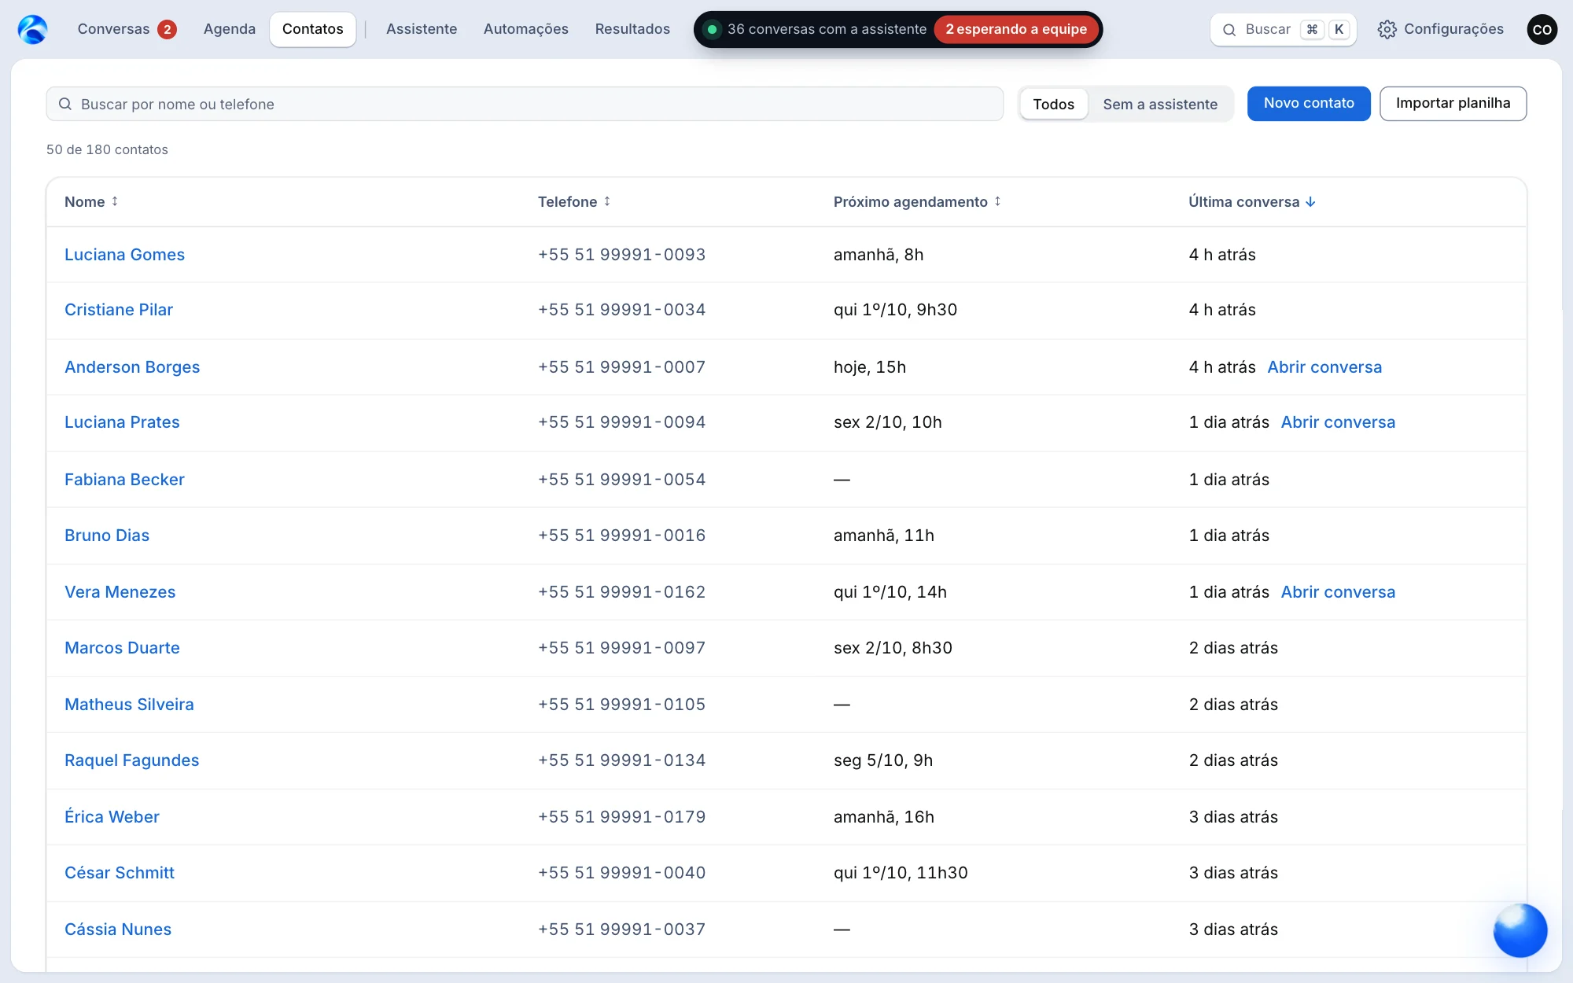Select the Todos filter
This screenshot has width=1573, height=983.
1053,104
